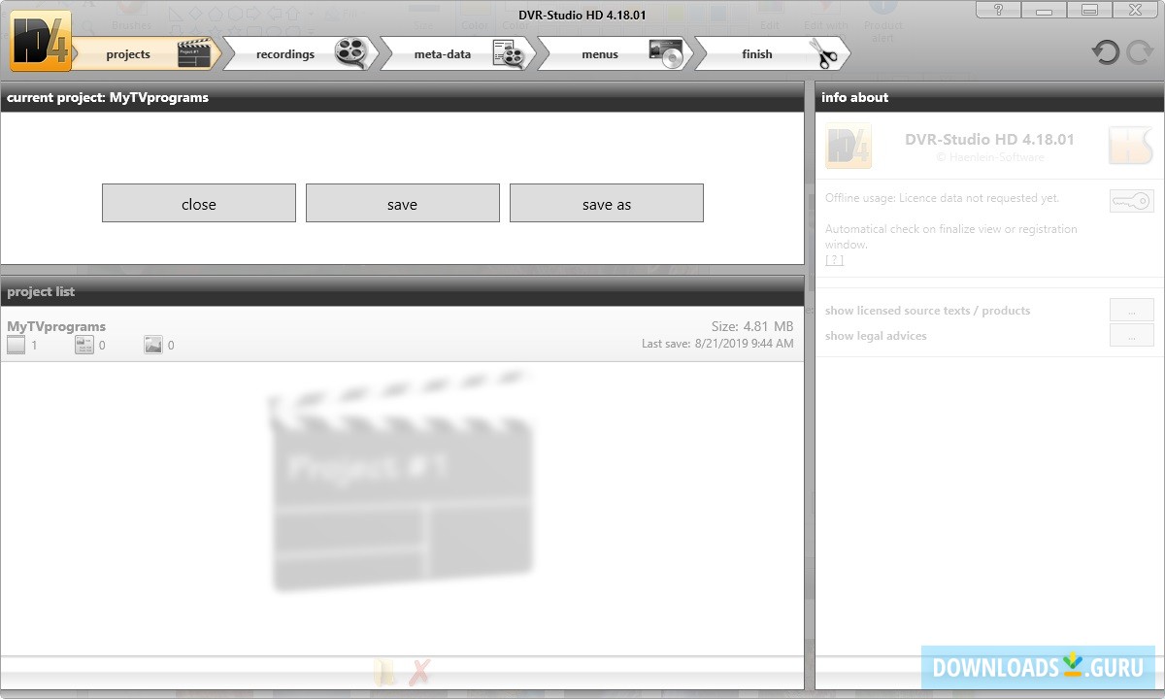Click the undo arrow icon

click(x=1106, y=52)
